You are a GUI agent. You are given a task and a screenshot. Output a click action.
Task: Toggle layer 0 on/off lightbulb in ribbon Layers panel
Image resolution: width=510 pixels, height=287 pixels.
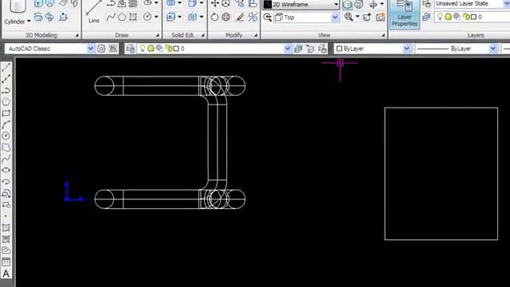click(440, 17)
